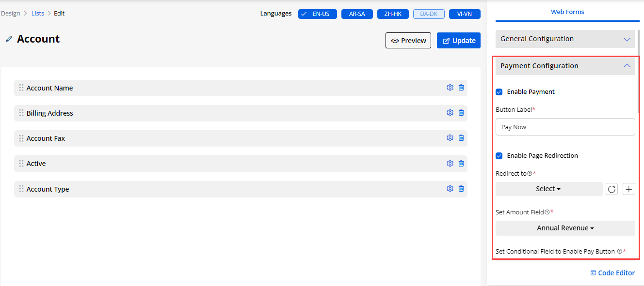This screenshot has width=644, height=286.
Task: Go to Lists in the breadcrumb
Action: click(x=38, y=14)
